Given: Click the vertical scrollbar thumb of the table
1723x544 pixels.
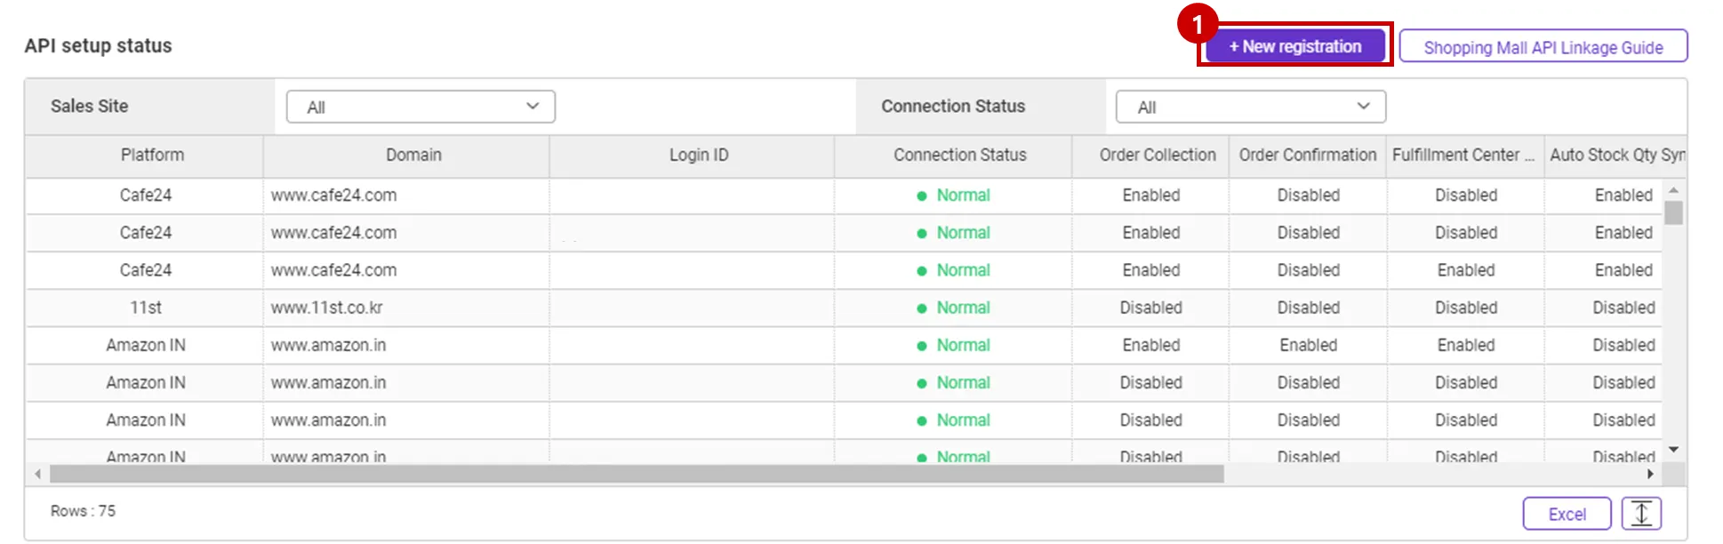Looking at the screenshot, I should click(1673, 213).
